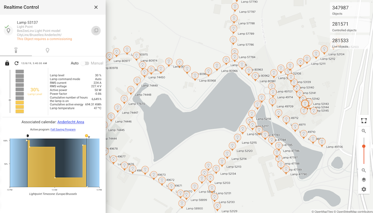Click the 281533 Live objects card
373x213 pixels.
pyautogui.click(x=350, y=43)
